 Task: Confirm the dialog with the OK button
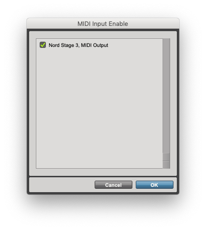pyautogui.click(x=154, y=185)
